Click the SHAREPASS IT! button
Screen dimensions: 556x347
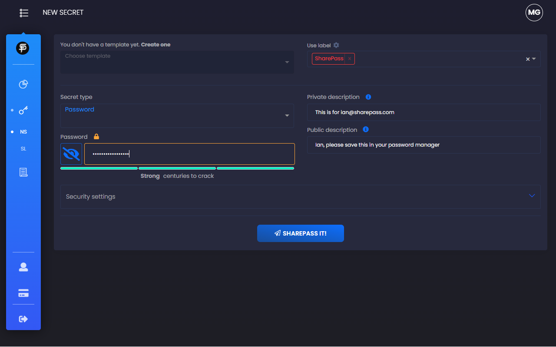click(301, 233)
